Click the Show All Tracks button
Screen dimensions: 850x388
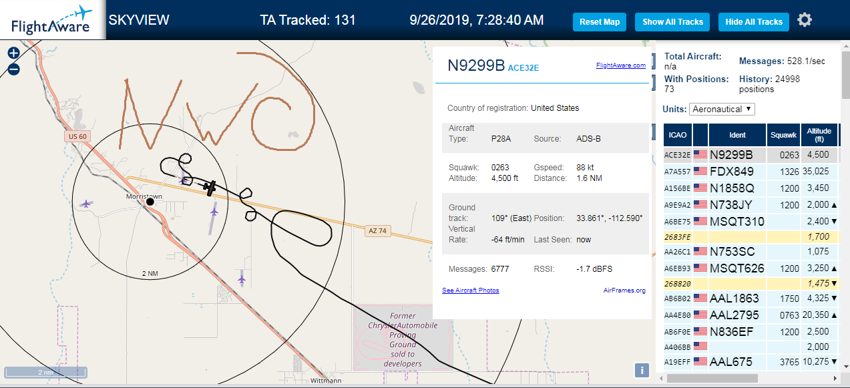pyautogui.click(x=672, y=22)
